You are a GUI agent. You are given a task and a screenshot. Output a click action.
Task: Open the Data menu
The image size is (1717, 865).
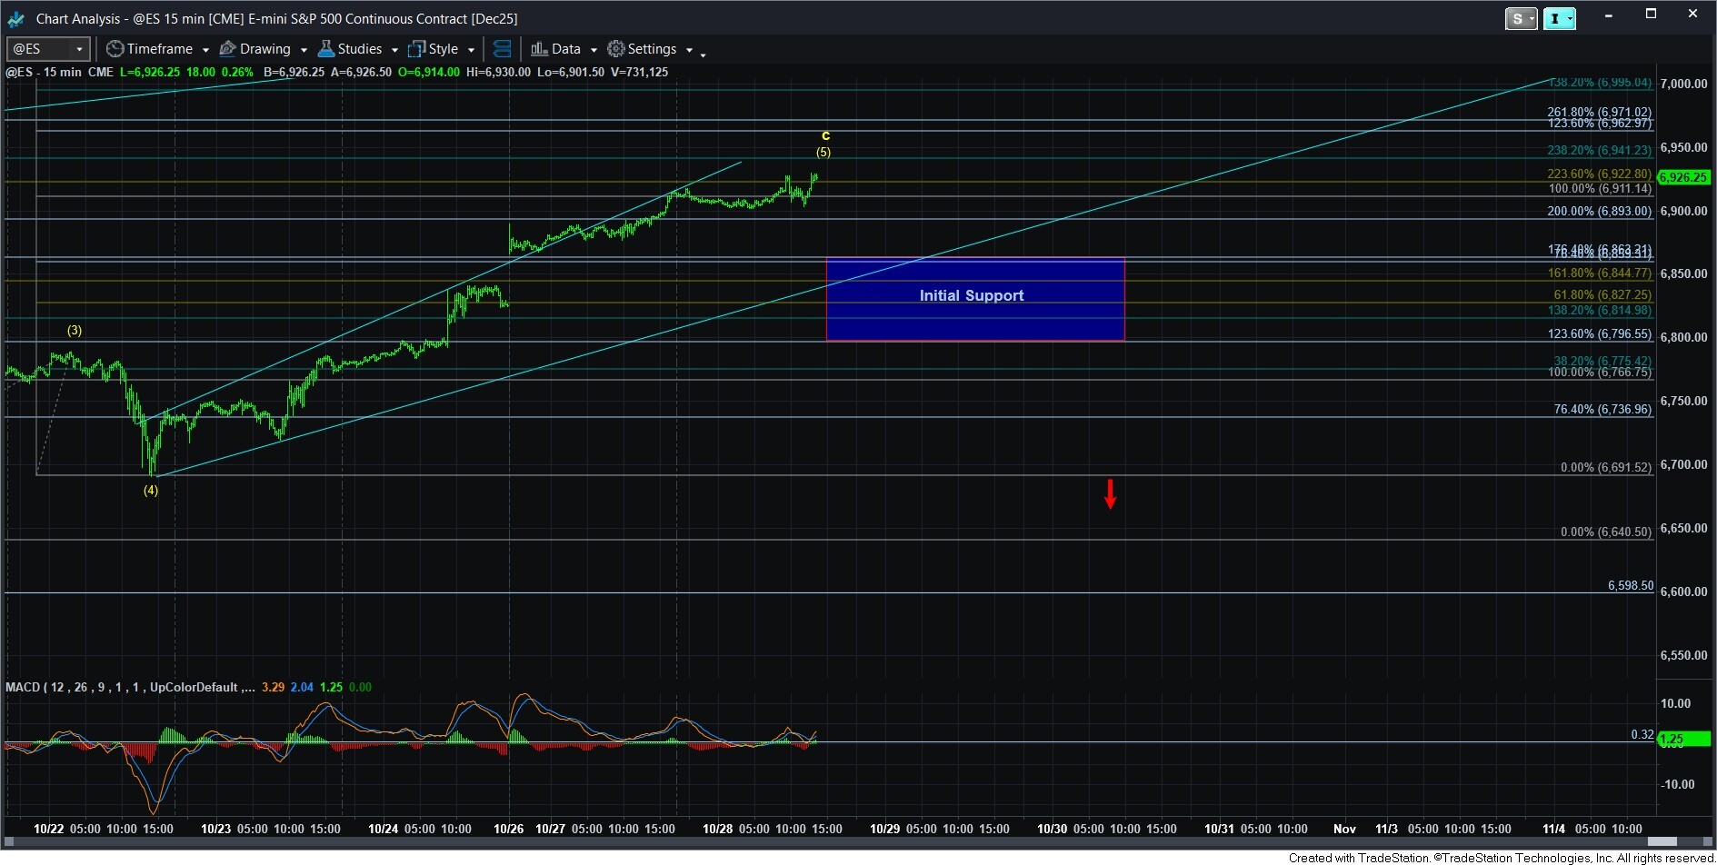click(x=565, y=49)
